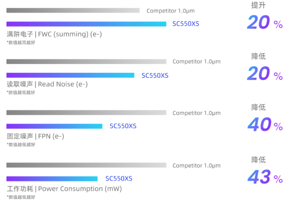Click the SC550XS gradient bar for FWC

pos(86,24)
